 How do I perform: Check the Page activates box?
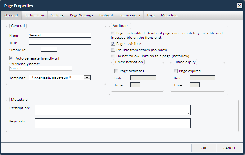click(116, 71)
